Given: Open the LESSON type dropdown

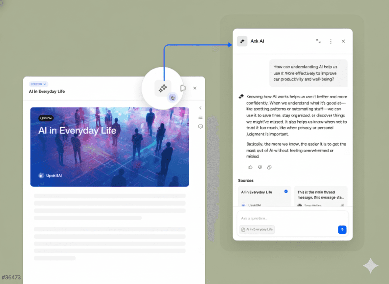Looking at the screenshot, I should (x=39, y=84).
